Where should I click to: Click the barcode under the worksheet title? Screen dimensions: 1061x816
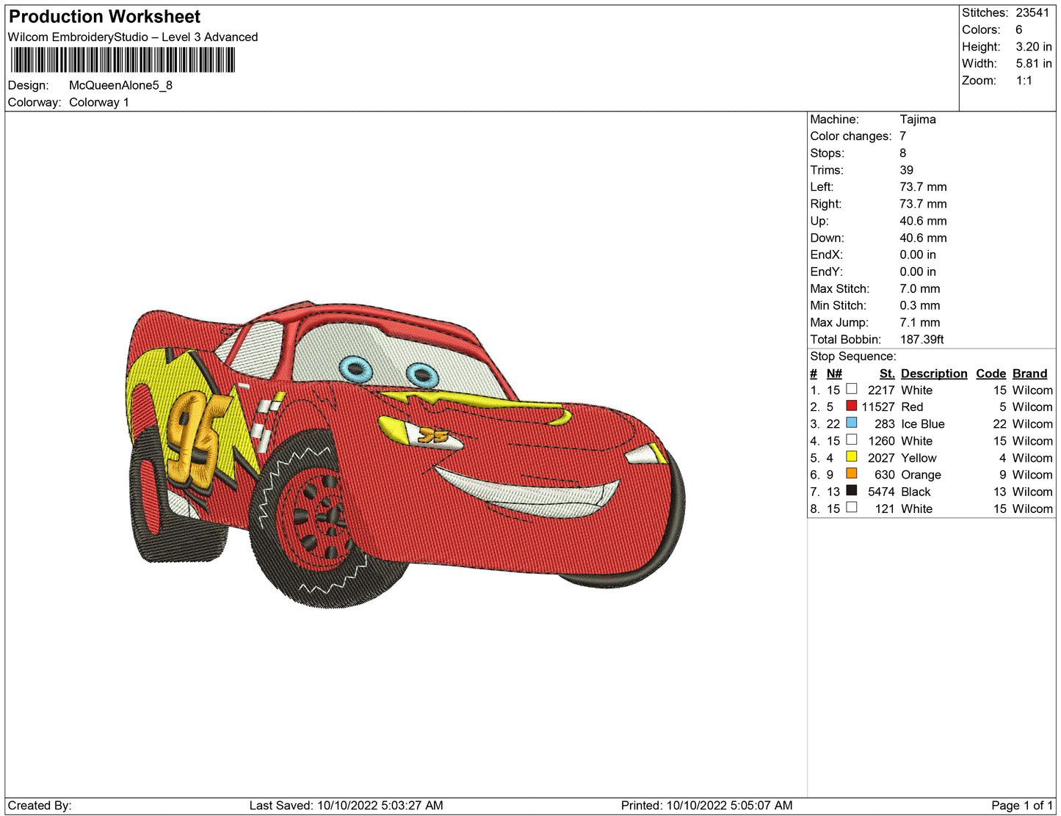click(123, 60)
